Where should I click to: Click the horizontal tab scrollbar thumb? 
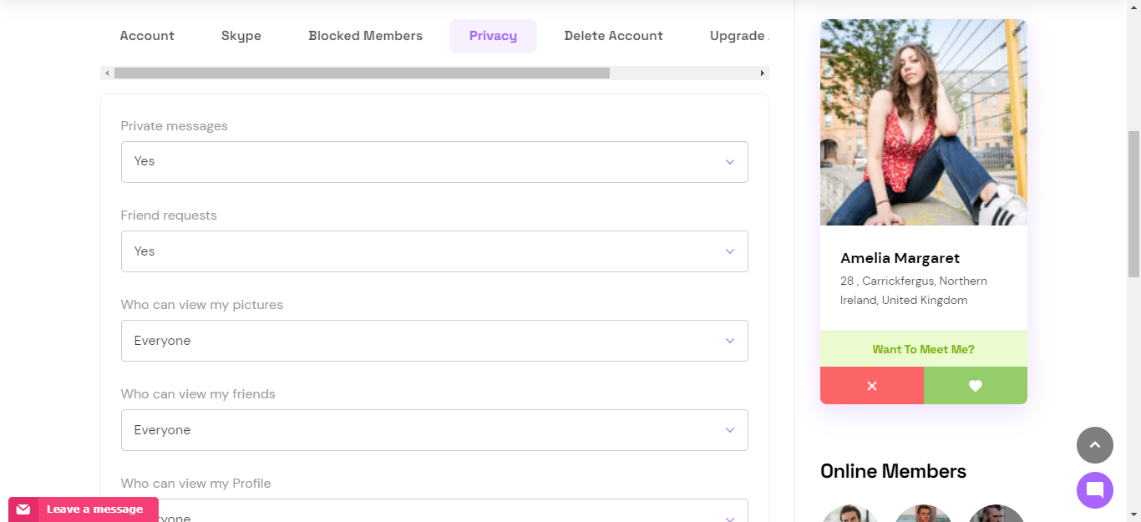click(x=362, y=73)
